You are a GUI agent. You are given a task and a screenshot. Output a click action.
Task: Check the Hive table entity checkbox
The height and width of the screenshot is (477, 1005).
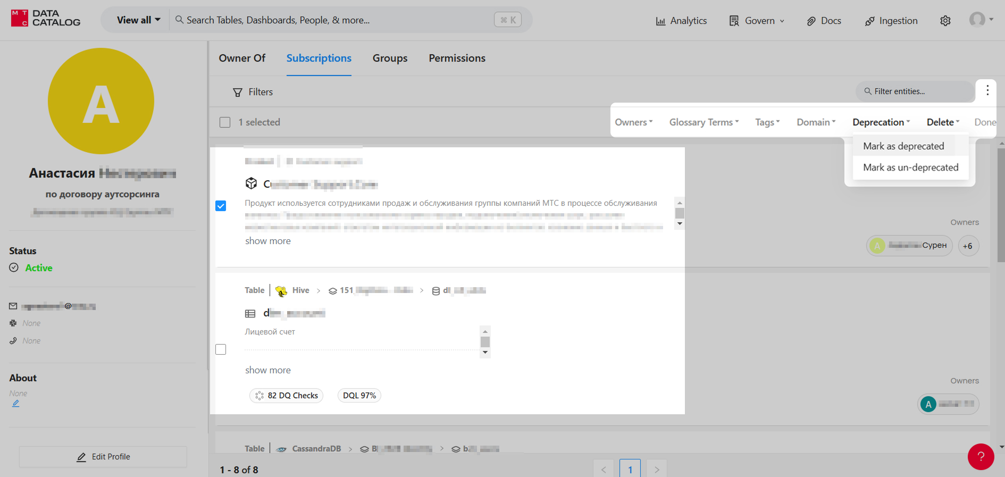221,349
